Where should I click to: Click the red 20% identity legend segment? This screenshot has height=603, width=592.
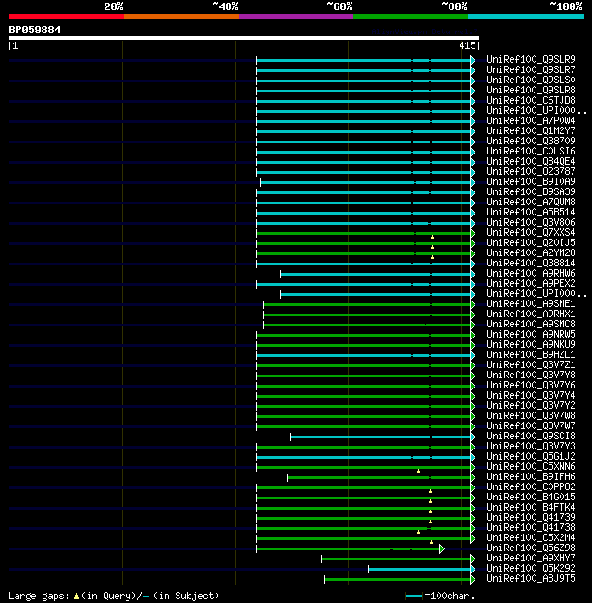[67, 17]
